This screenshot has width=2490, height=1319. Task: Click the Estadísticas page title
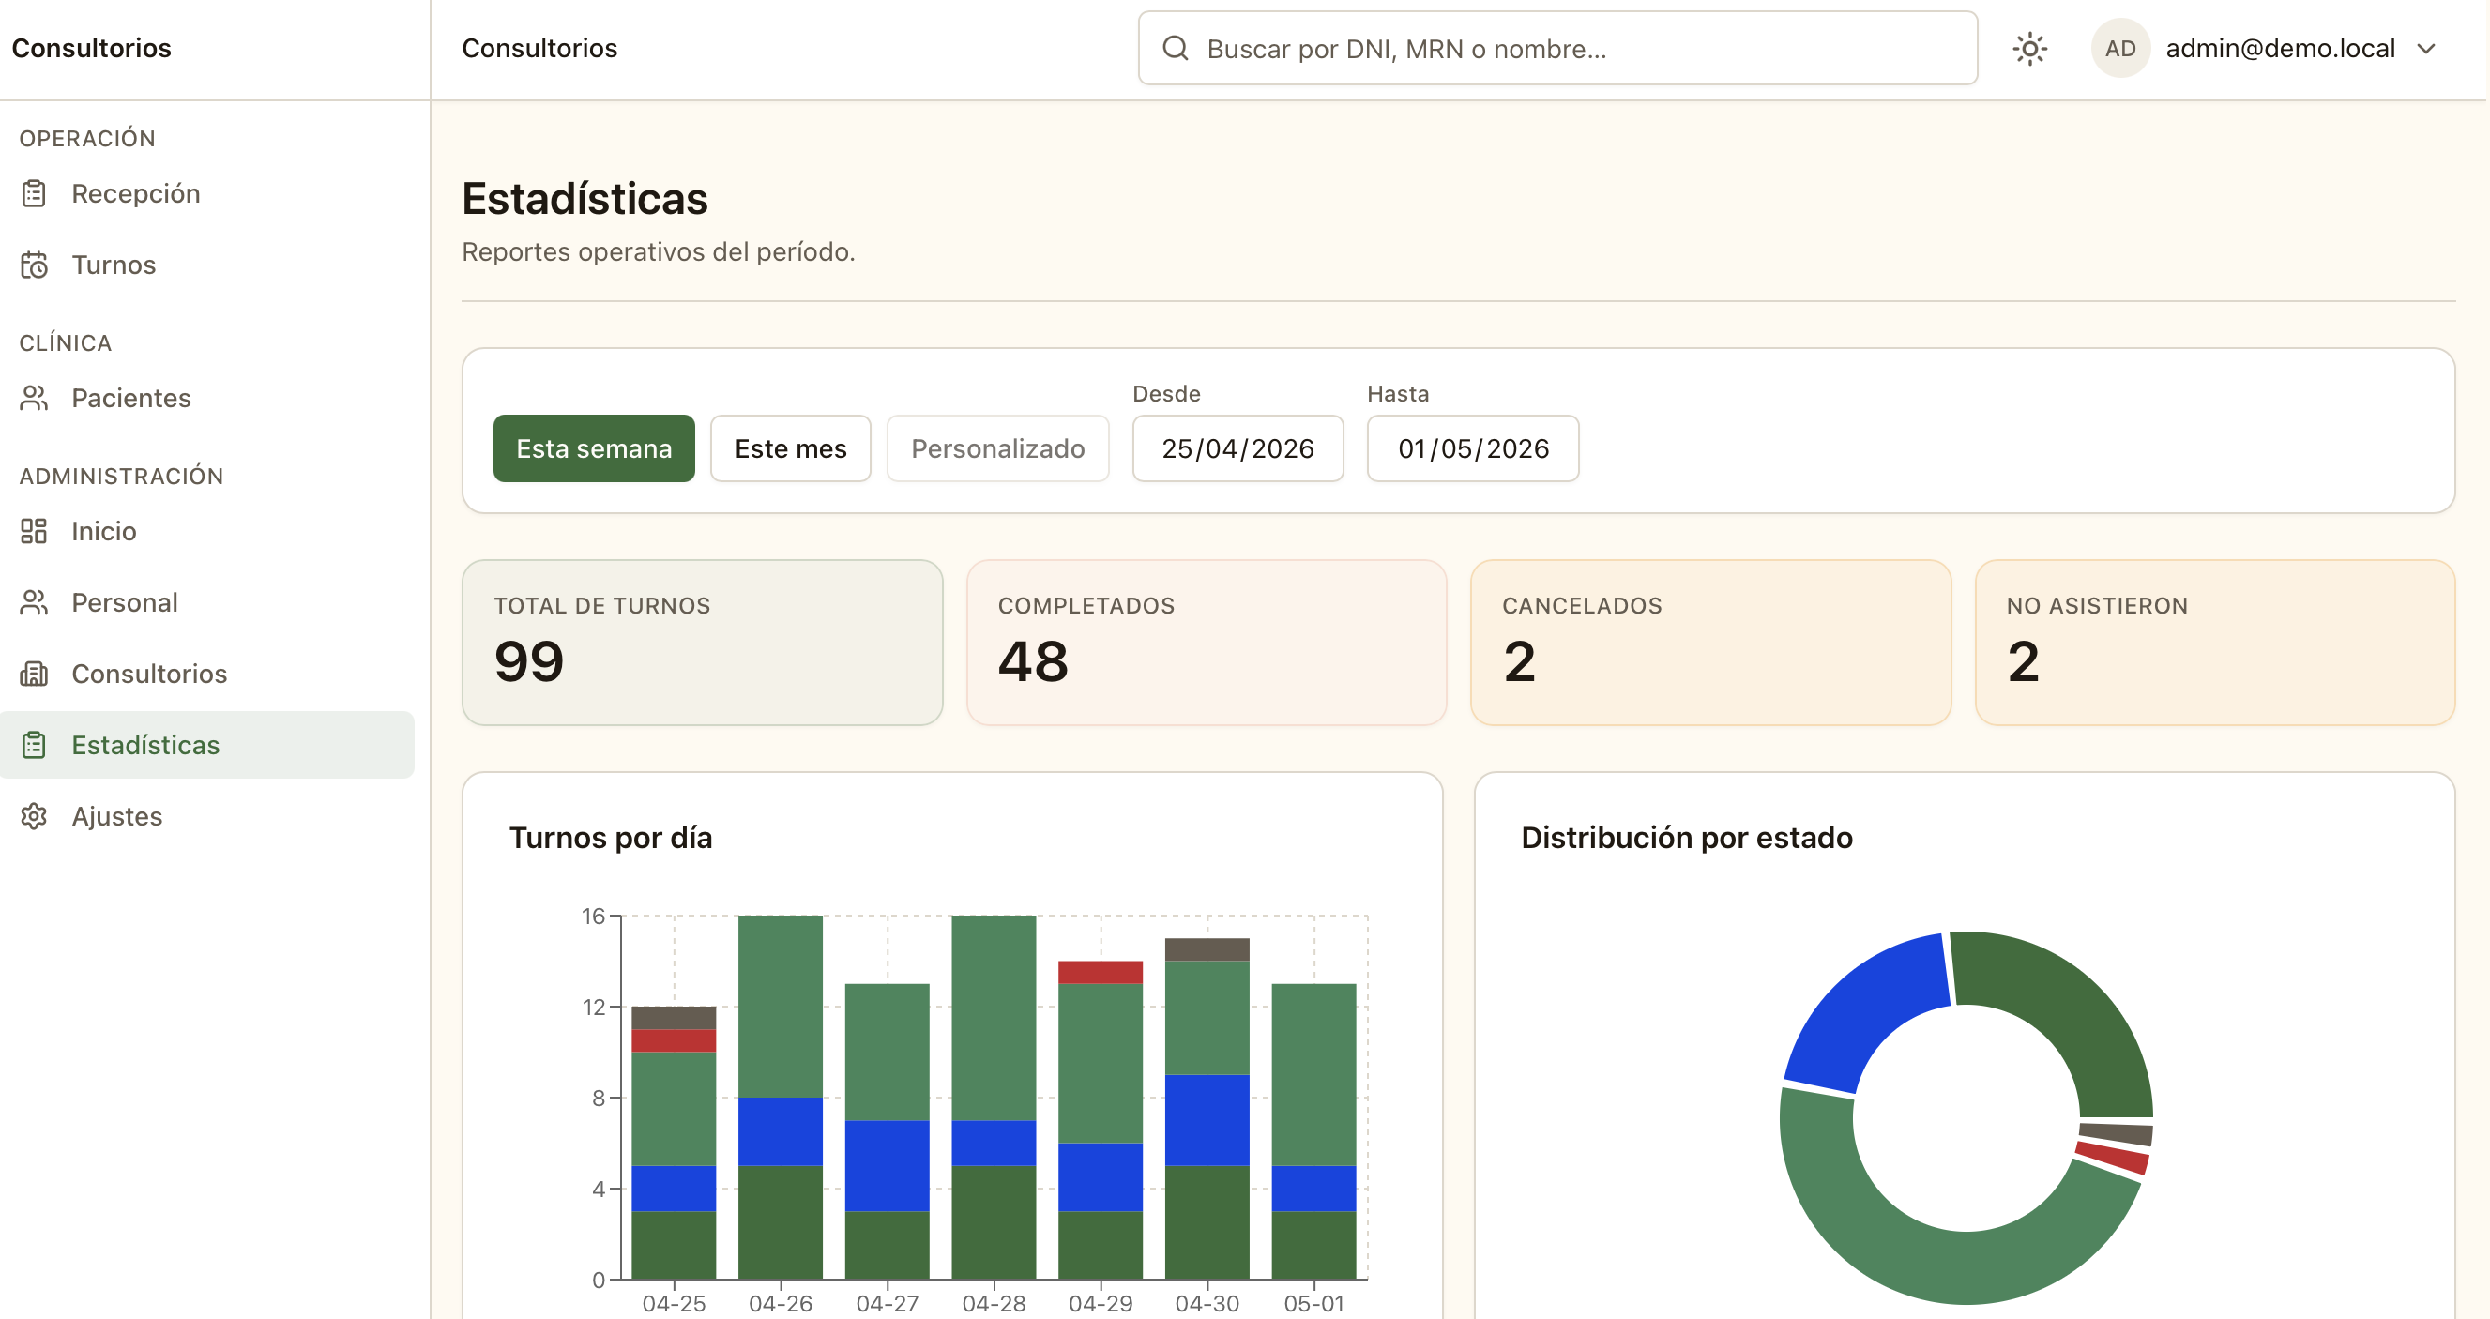click(585, 199)
